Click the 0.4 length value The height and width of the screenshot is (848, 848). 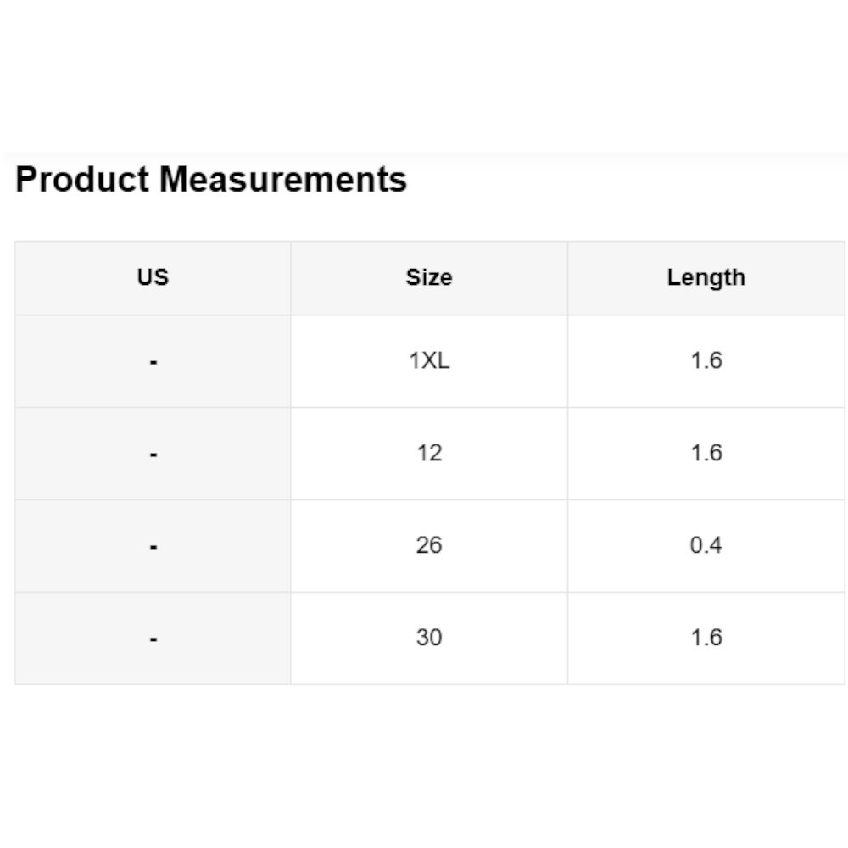pos(706,545)
